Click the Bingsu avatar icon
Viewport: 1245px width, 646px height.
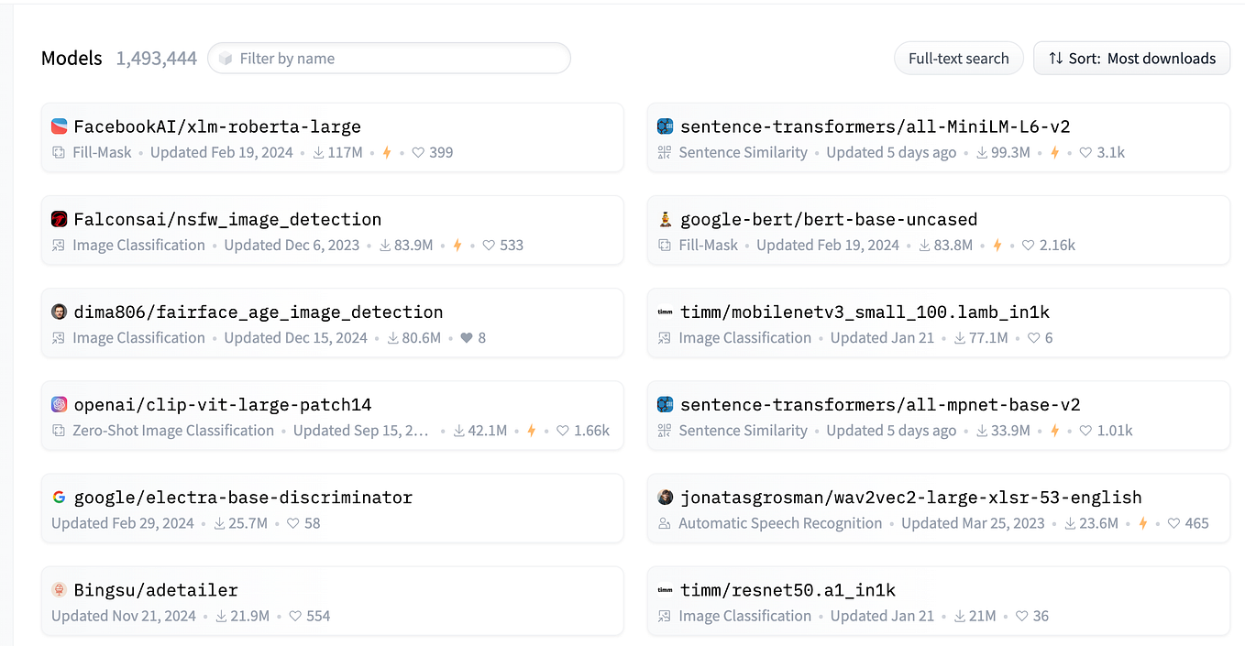[60, 589]
